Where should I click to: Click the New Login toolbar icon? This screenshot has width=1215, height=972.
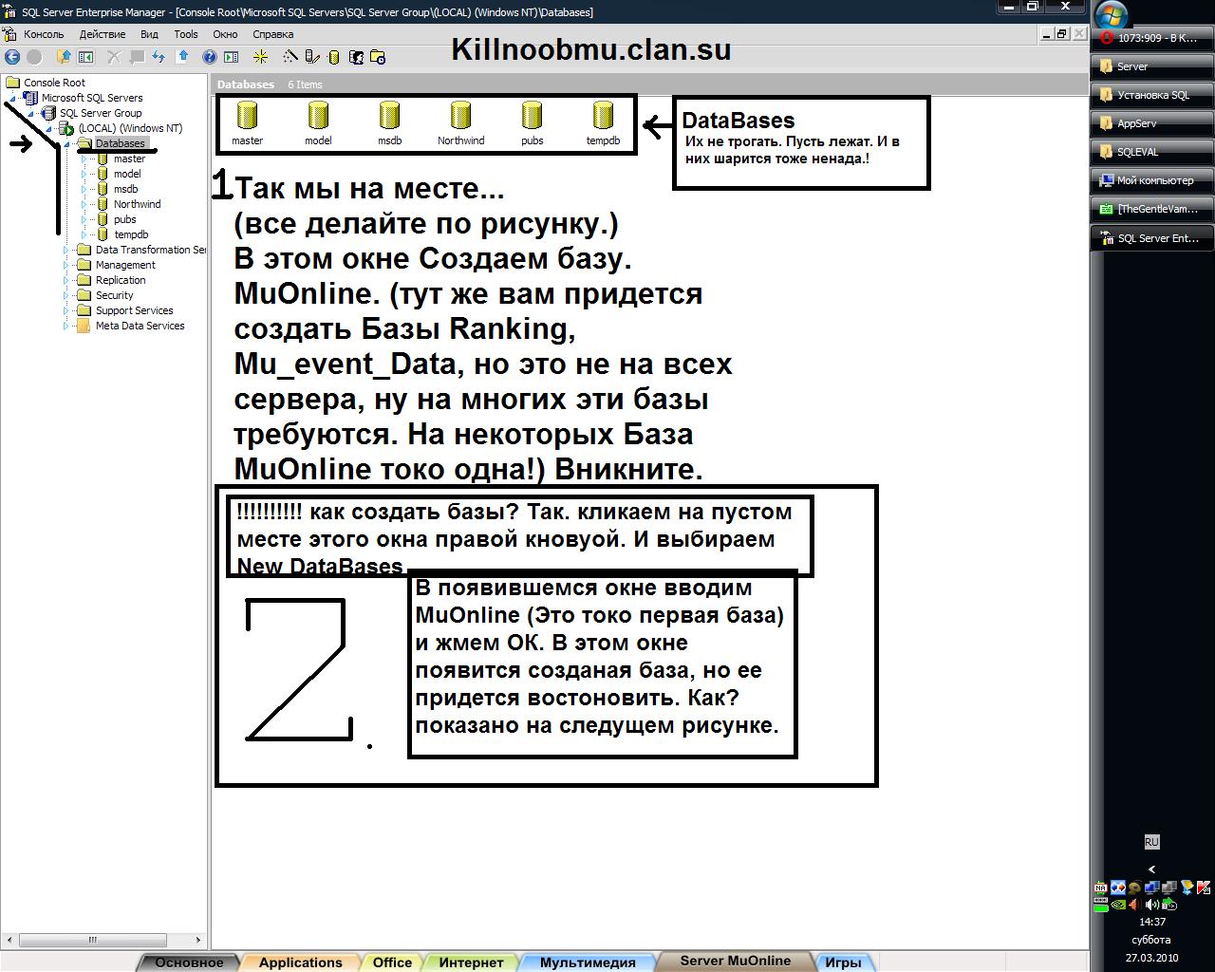click(x=356, y=57)
